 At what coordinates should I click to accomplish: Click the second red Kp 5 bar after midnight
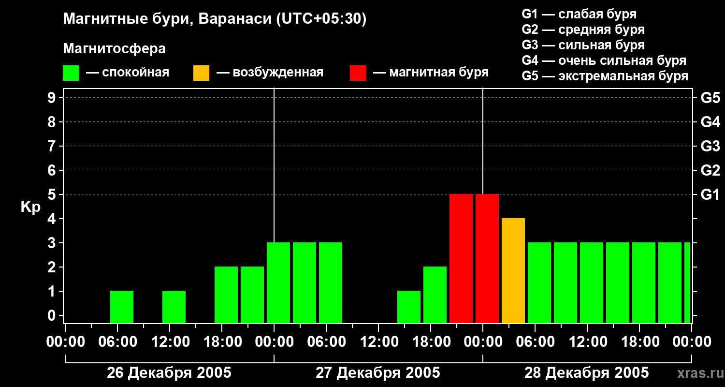click(487, 258)
